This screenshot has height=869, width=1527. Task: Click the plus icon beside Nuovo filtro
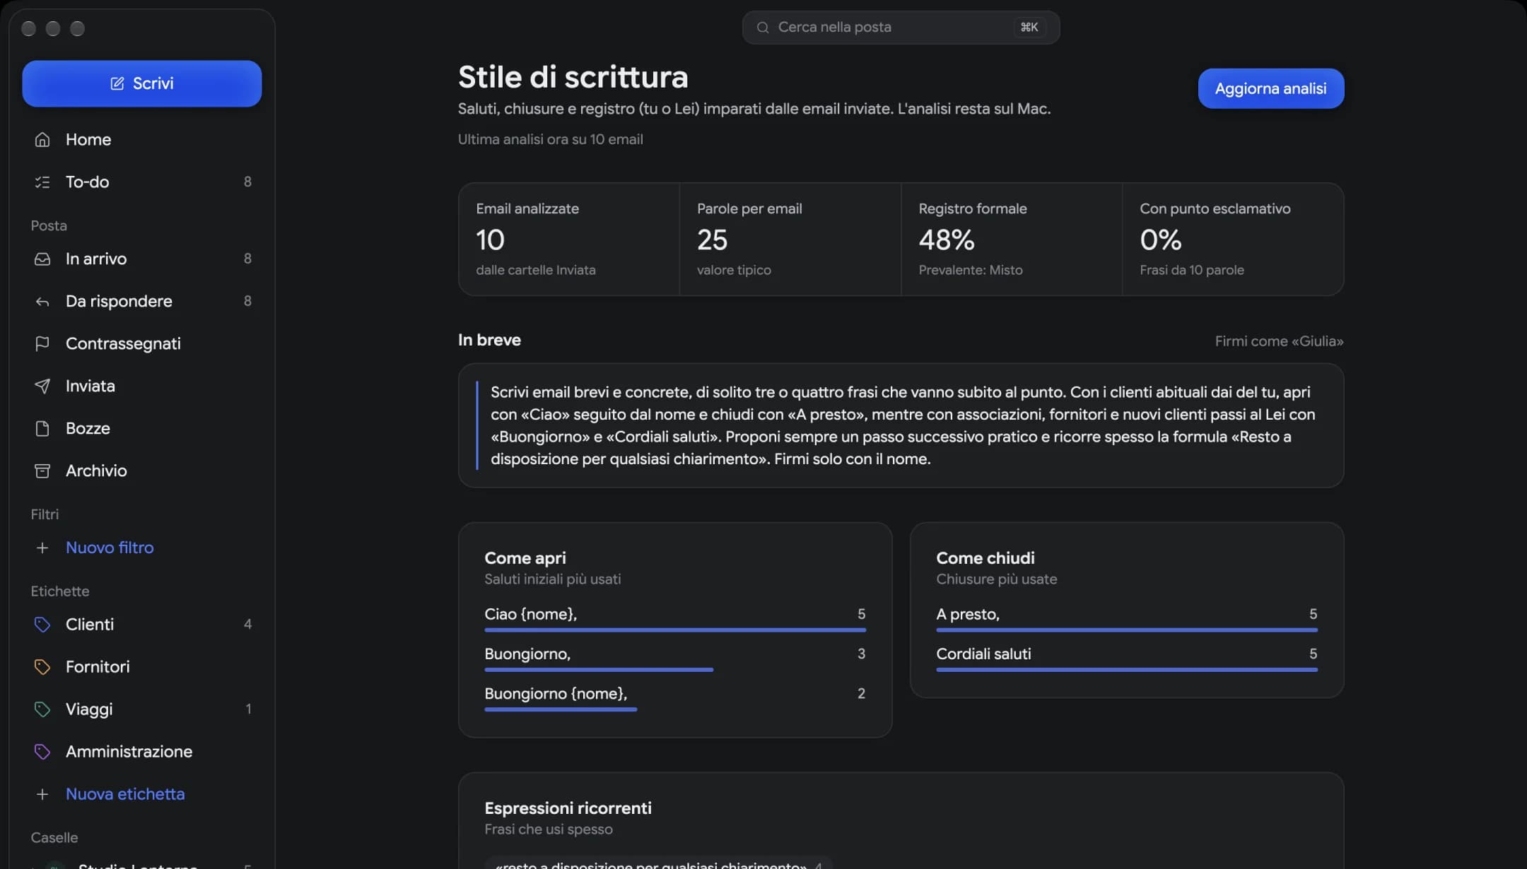42,548
